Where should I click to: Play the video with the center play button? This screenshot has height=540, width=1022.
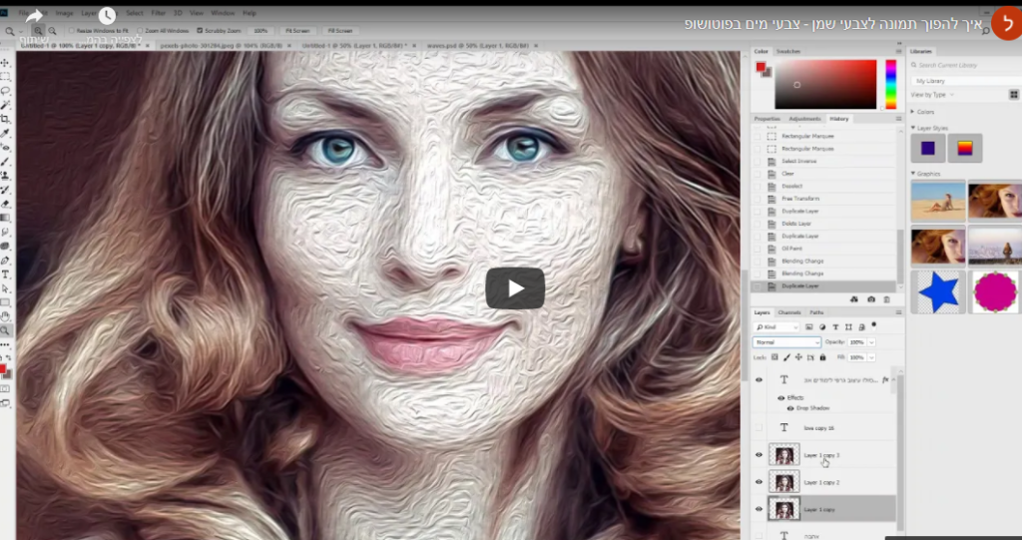coord(515,288)
